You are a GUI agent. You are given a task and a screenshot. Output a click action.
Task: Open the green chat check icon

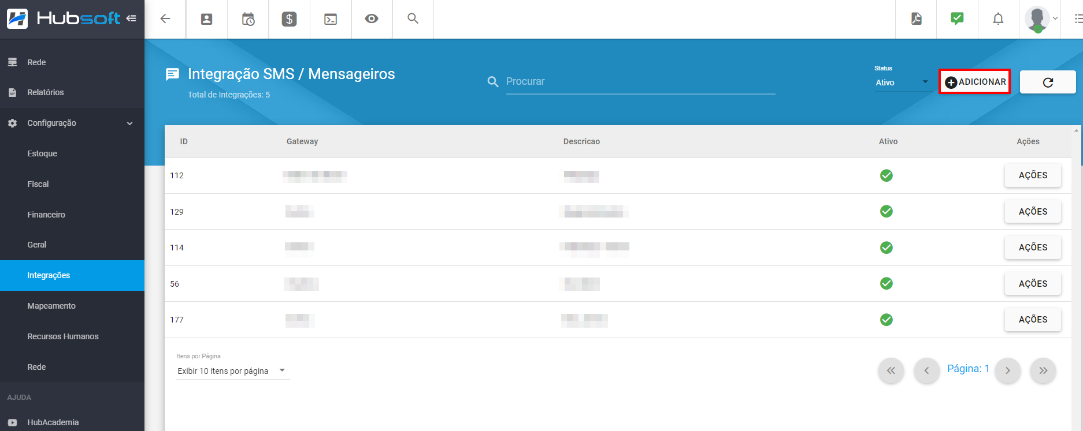tap(957, 18)
